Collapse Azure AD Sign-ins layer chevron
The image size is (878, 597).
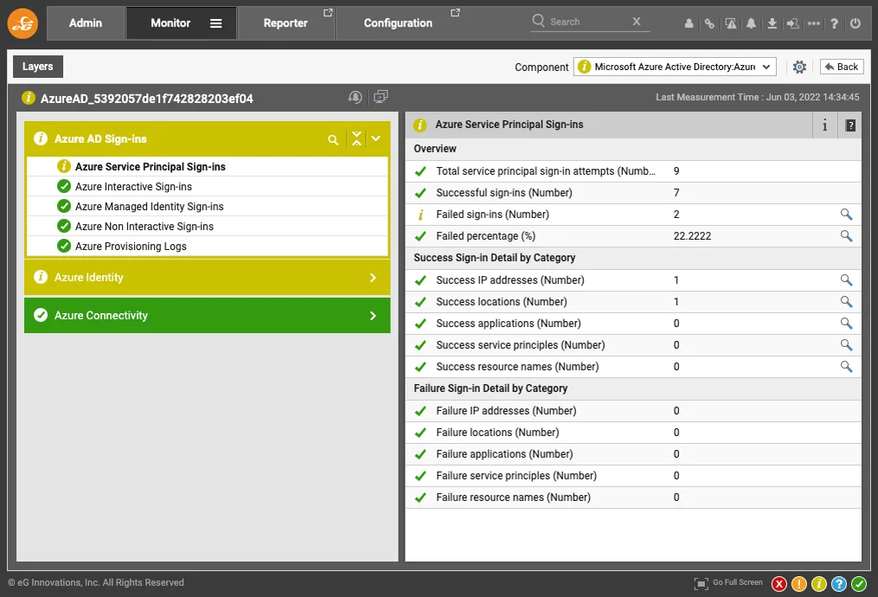click(x=375, y=138)
